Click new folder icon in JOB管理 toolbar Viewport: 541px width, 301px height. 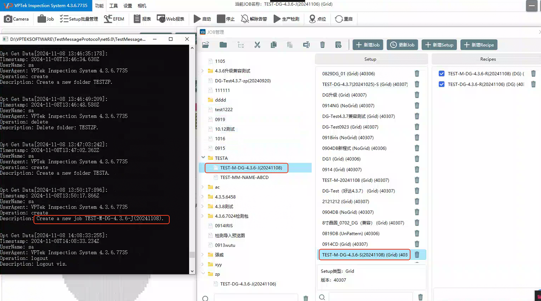click(x=223, y=45)
